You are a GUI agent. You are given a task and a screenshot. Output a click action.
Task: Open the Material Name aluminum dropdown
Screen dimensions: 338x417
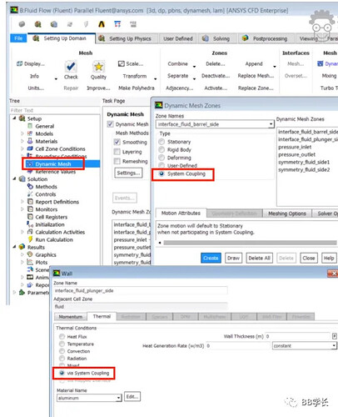tap(119, 398)
